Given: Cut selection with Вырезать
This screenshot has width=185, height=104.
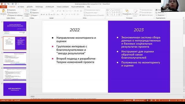Looking at the screenshot, I should pos(11,10).
